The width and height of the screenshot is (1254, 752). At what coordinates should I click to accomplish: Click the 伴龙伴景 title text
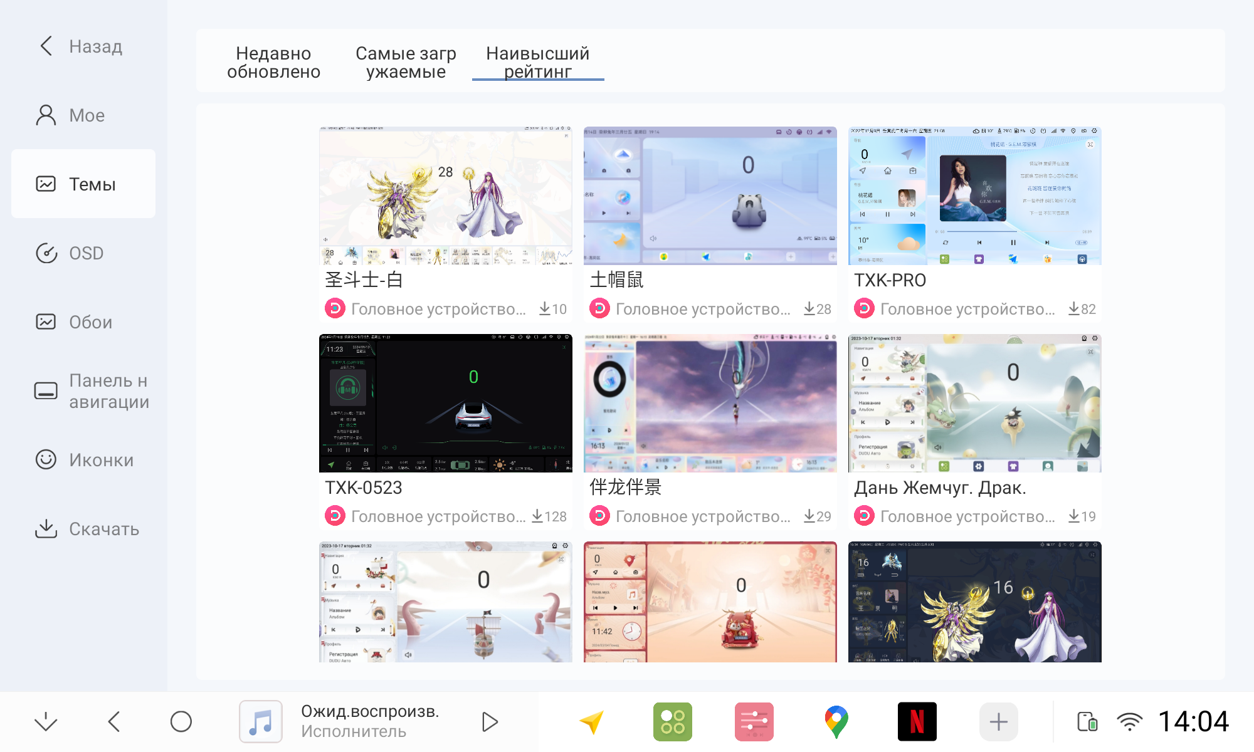pos(625,488)
